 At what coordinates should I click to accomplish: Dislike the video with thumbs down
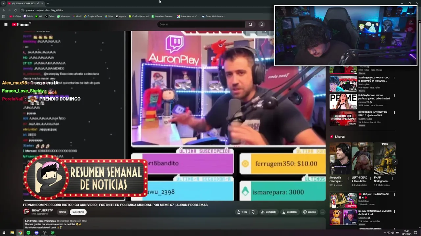click(x=253, y=212)
